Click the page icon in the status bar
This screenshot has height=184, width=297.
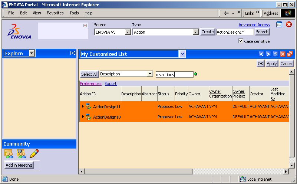(x=5, y=179)
